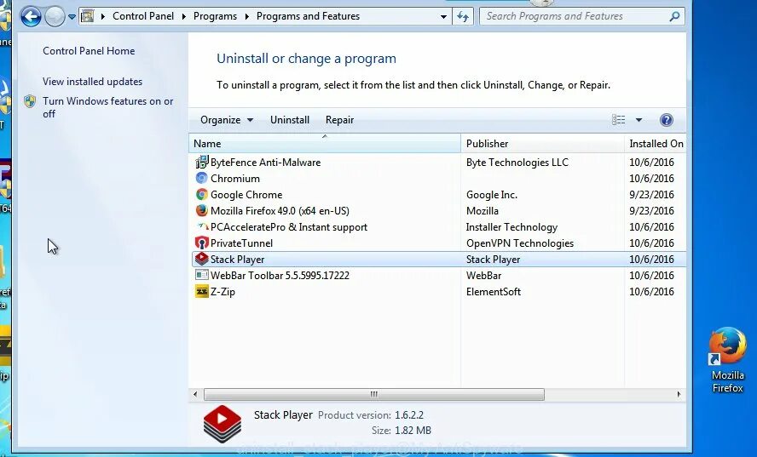Click the Uninstall toolbar button
The height and width of the screenshot is (457, 757).
click(290, 120)
